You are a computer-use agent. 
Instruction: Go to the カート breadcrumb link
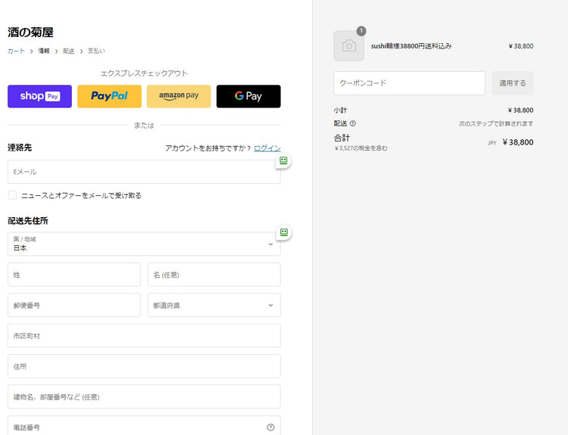point(16,51)
